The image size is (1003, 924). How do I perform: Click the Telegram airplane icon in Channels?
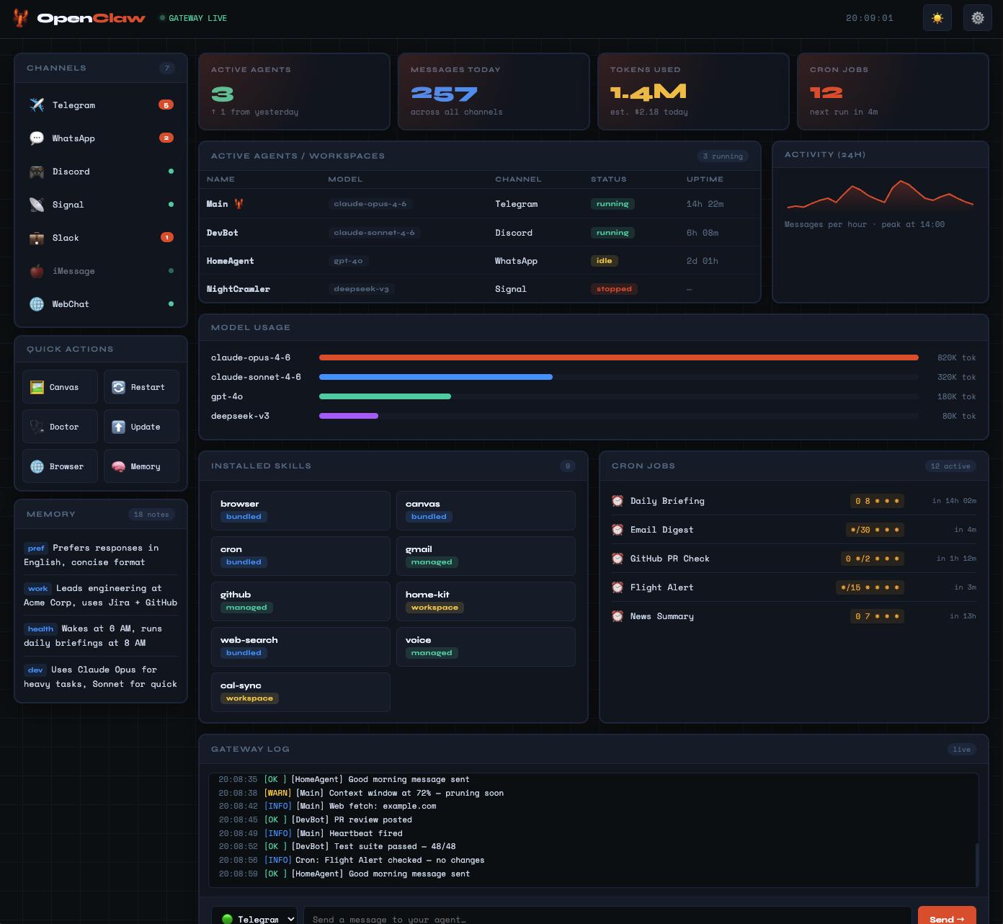point(37,105)
